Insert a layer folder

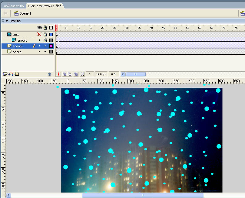pos(17,74)
